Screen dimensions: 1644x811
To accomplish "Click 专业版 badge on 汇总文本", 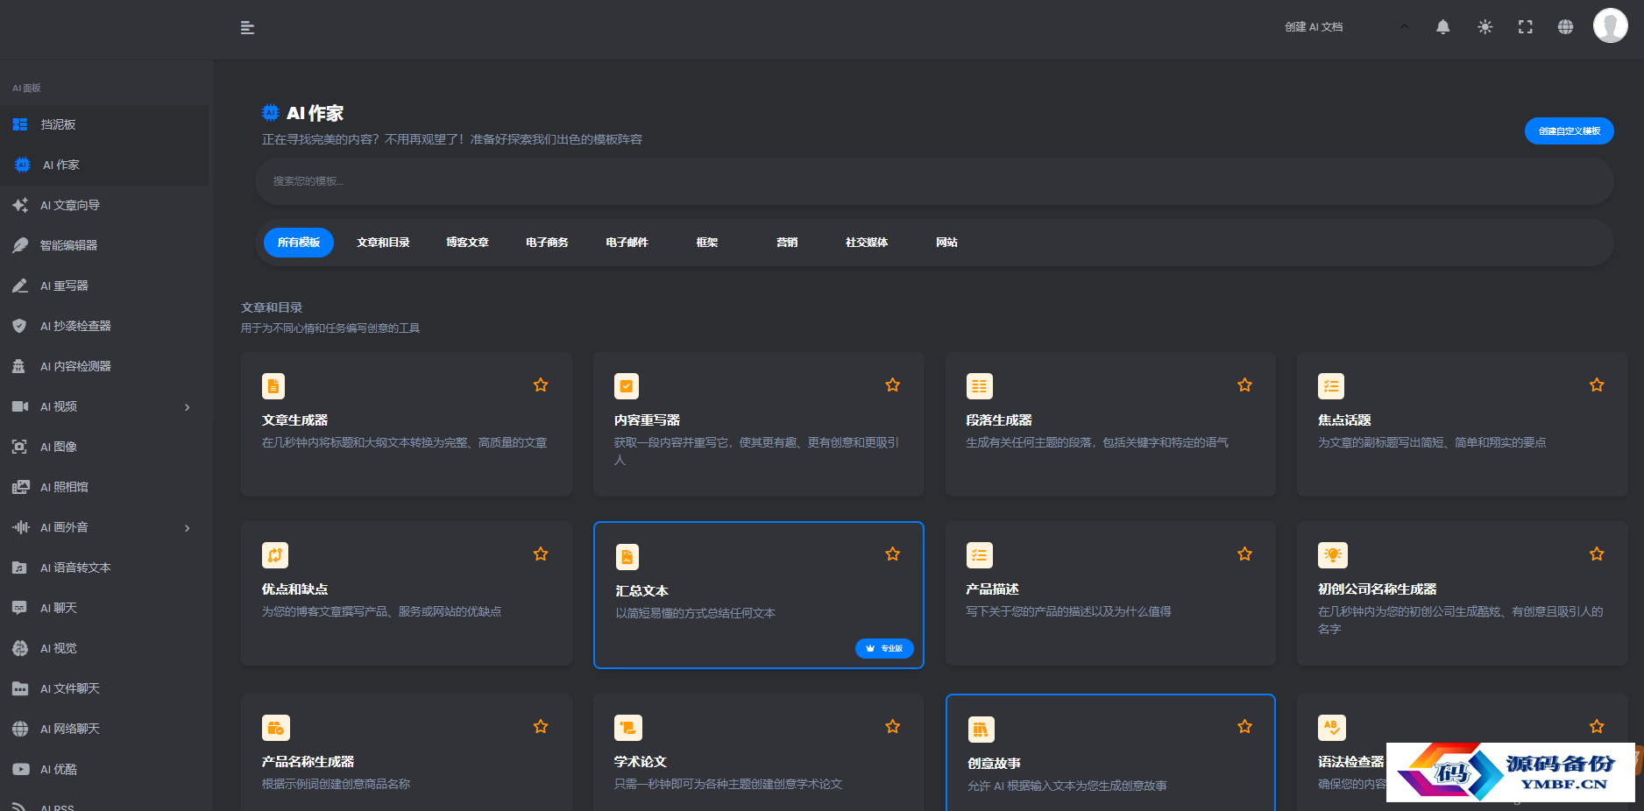I will [x=884, y=648].
